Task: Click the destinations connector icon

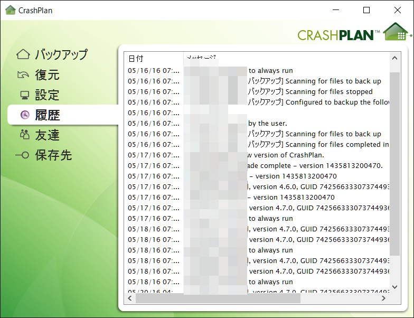Action: pyautogui.click(x=22, y=155)
